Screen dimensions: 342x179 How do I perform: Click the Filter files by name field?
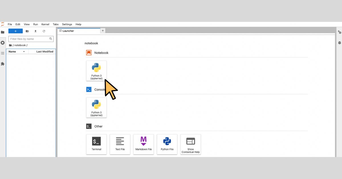28,39
